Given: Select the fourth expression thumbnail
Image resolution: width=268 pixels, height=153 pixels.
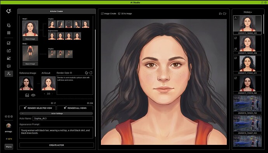Looking at the screenshot, I should click(77, 36).
